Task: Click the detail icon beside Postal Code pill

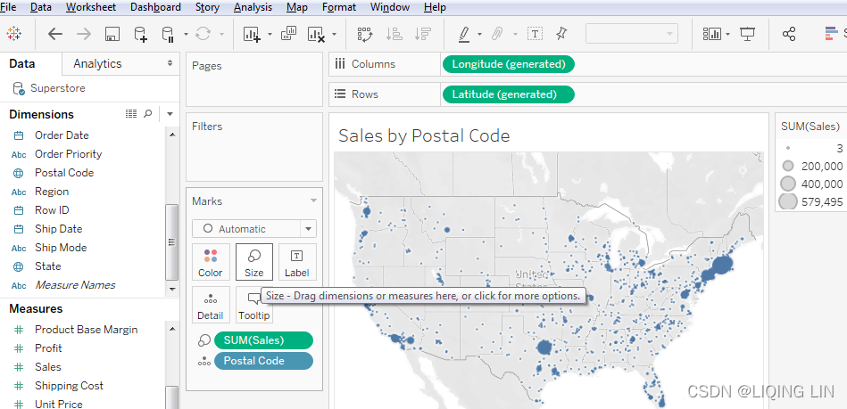Action: (204, 362)
